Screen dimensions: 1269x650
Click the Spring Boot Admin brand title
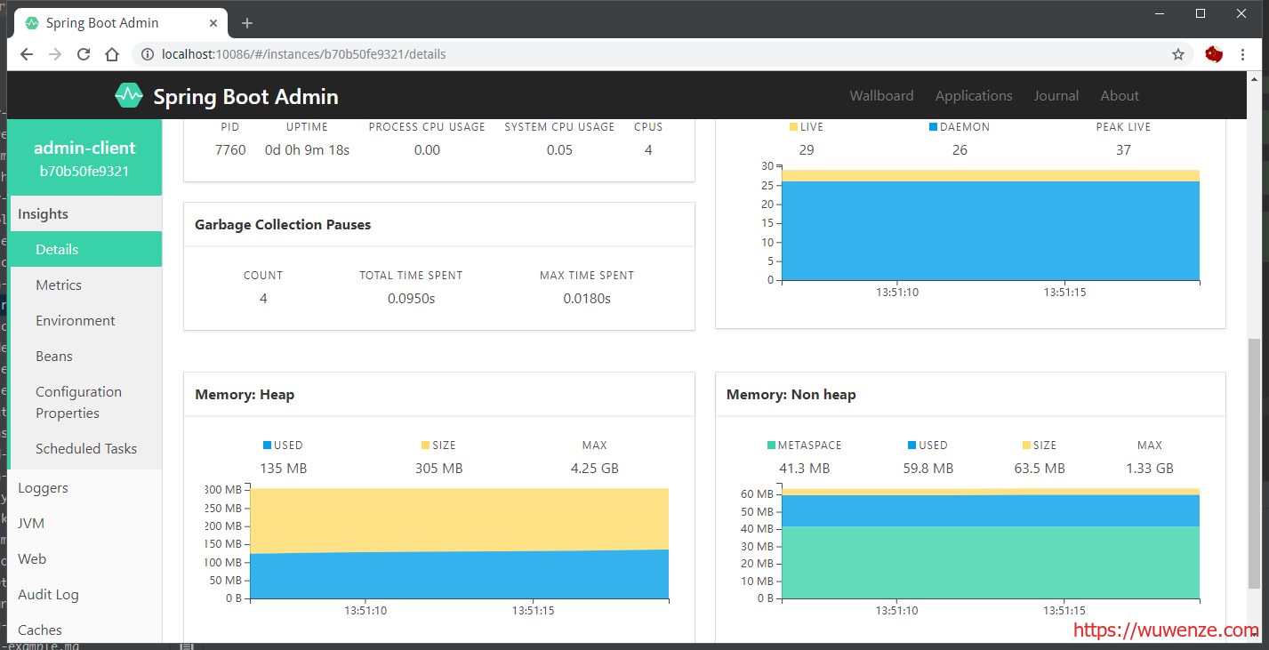pyautogui.click(x=245, y=96)
